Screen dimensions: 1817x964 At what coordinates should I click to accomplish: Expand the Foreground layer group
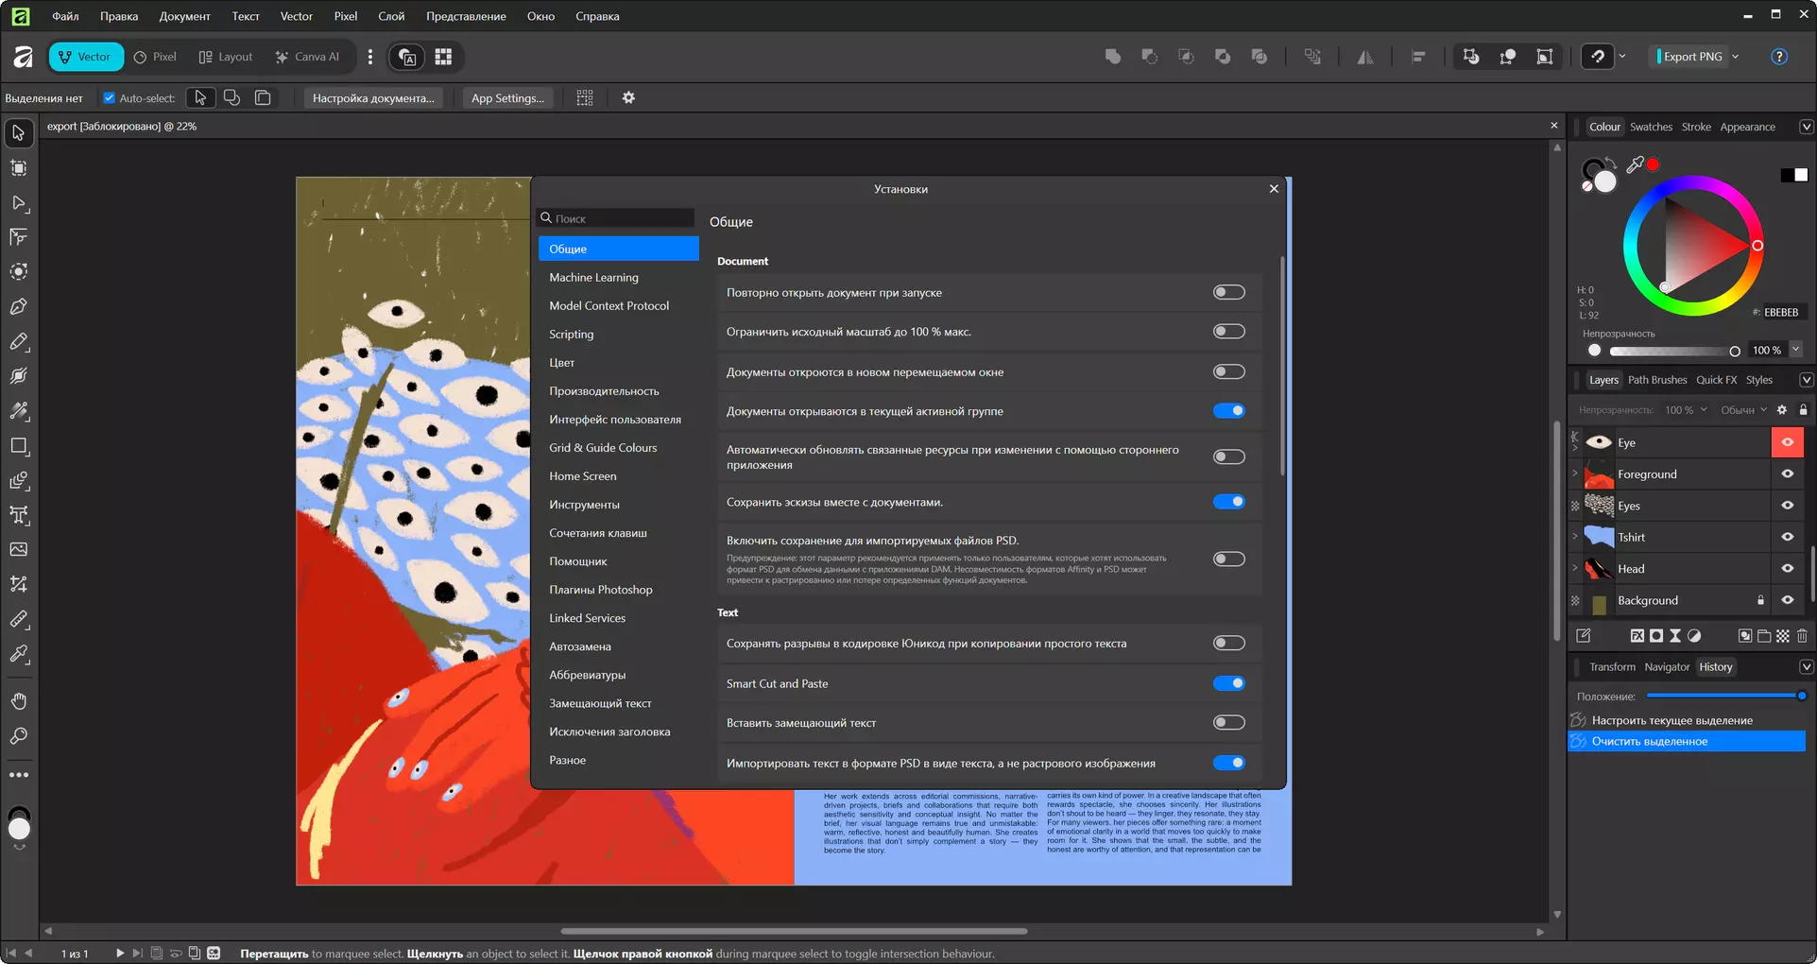[1575, 474]
